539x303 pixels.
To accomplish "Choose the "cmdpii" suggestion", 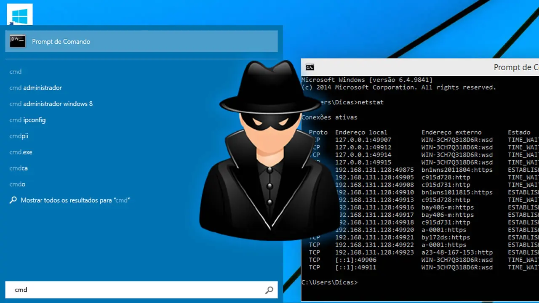I will 19,136.
